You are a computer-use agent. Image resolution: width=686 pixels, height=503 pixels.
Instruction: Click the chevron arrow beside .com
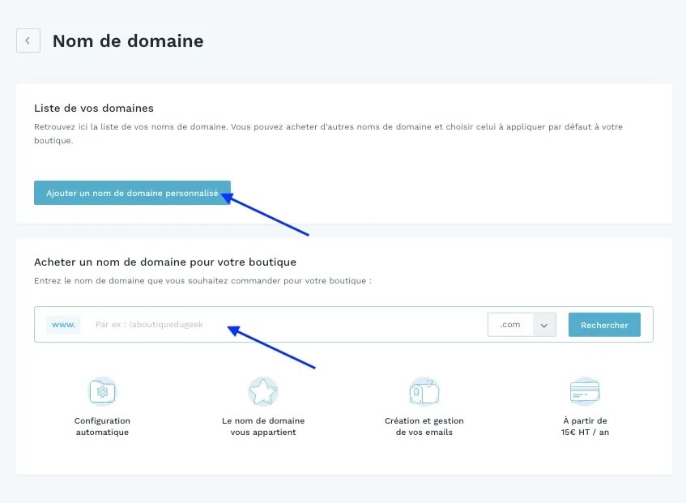click(x=543, y=325)
